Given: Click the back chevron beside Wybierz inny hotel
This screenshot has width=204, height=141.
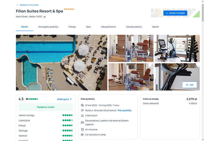Looking at the screenshot, I should tap(17, 5).
